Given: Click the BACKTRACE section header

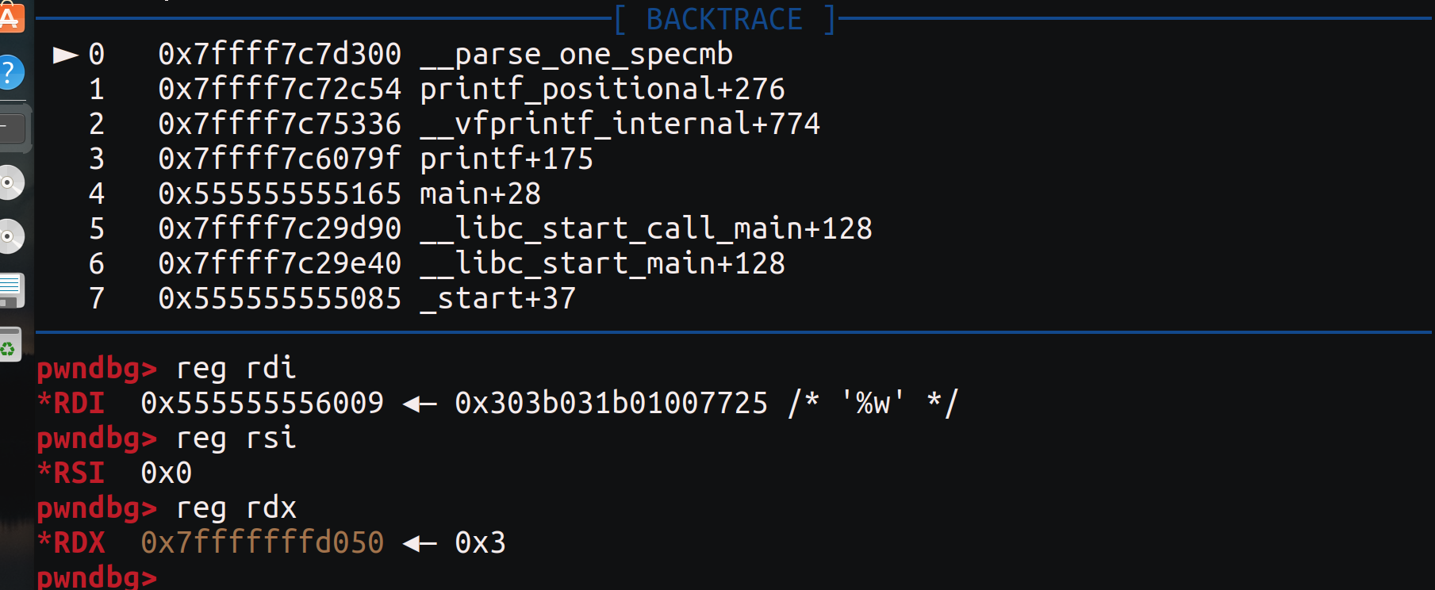Looking at the screenshot, I should [x=725, y=19].
